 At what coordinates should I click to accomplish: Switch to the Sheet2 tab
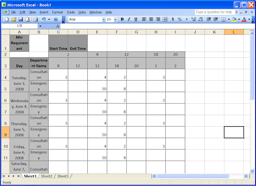click(47, 176)
